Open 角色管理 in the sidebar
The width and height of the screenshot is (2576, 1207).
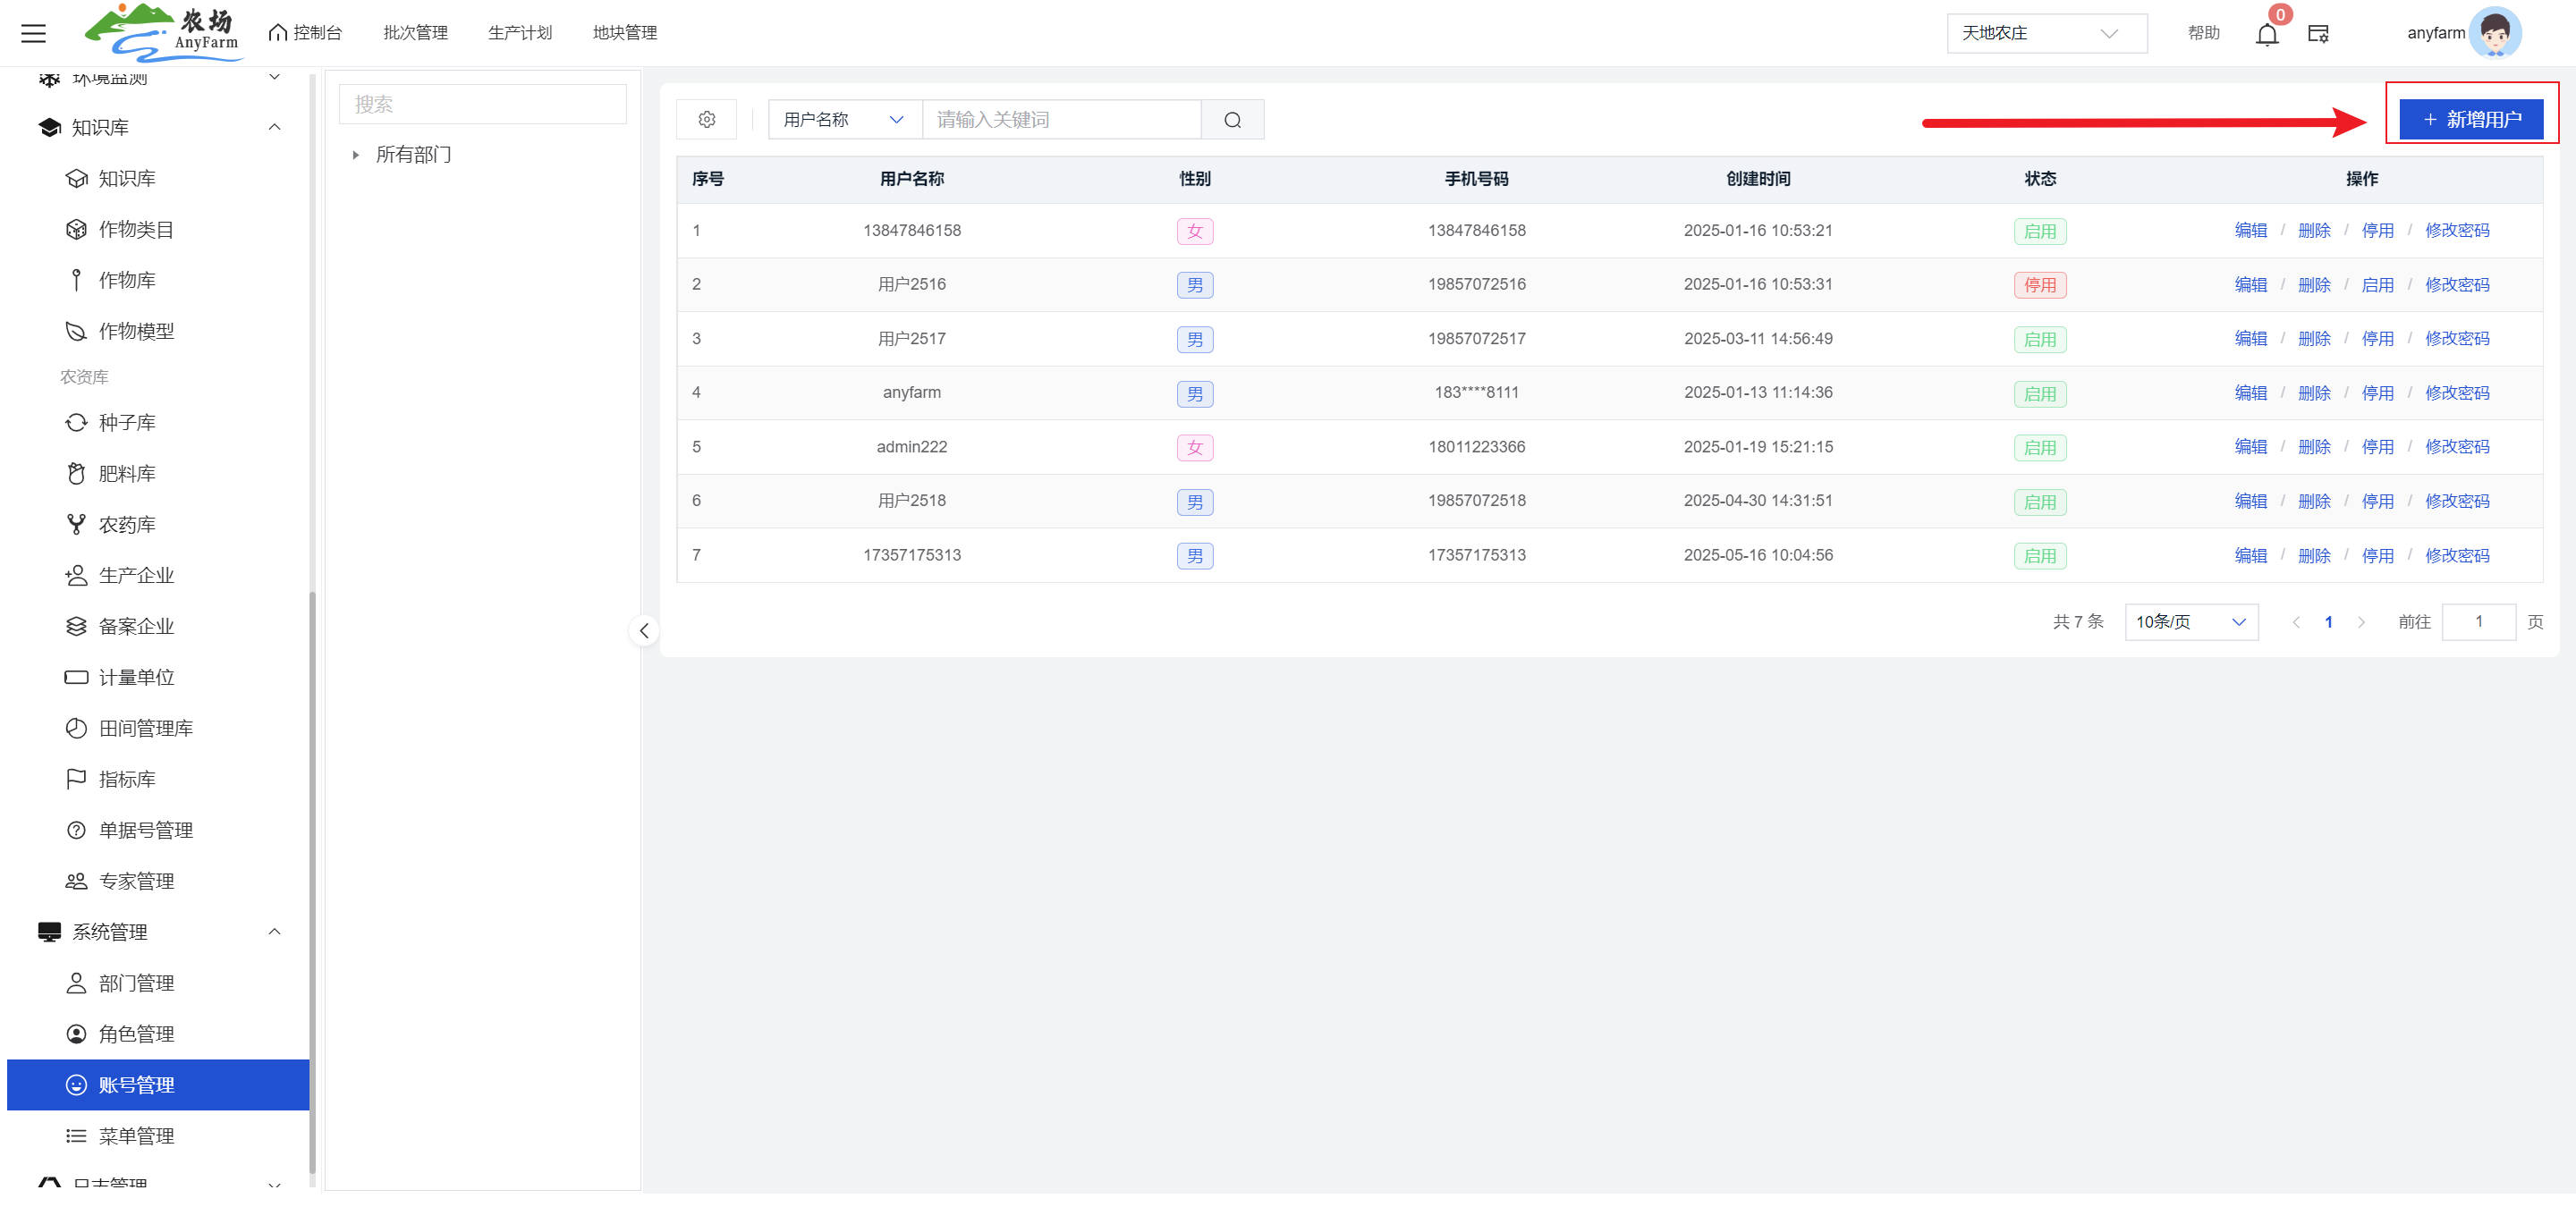136,1034
